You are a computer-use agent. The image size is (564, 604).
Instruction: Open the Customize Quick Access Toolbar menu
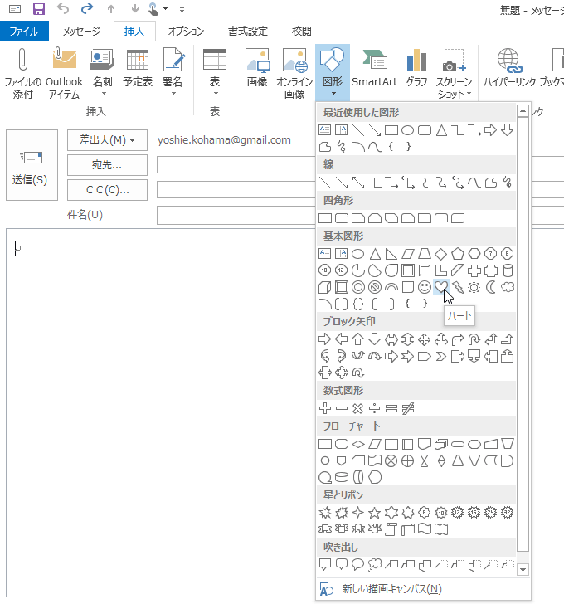click(x=182, y=10)
